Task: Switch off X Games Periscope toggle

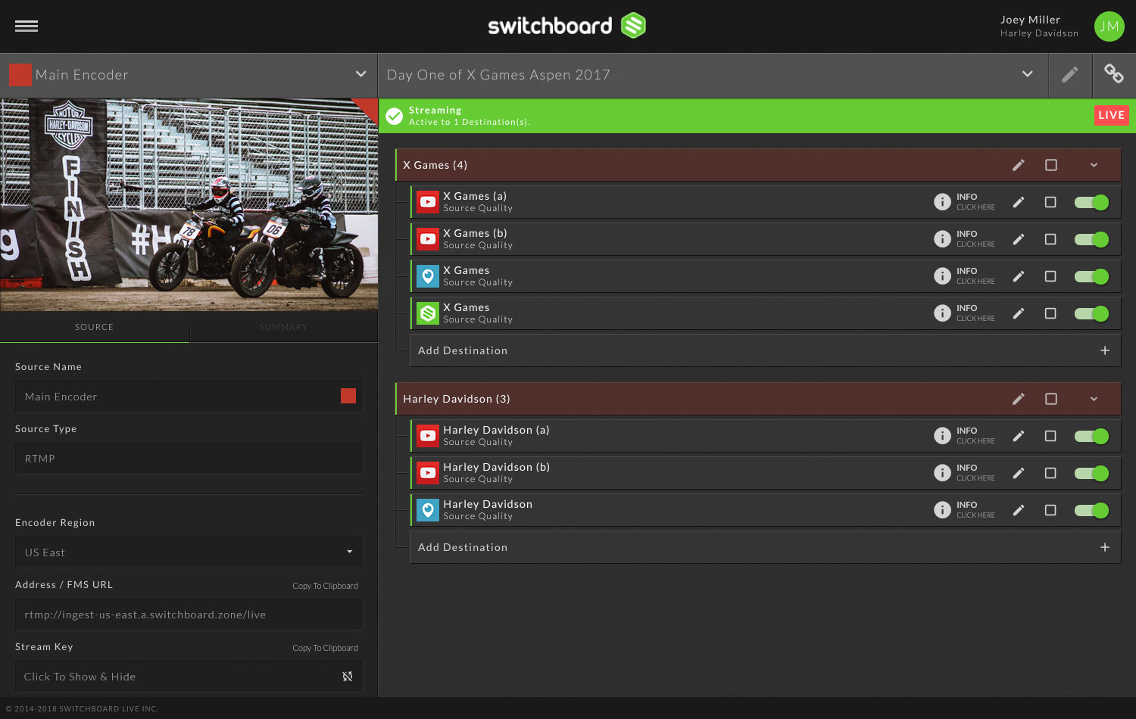Action: point(1091,276)
